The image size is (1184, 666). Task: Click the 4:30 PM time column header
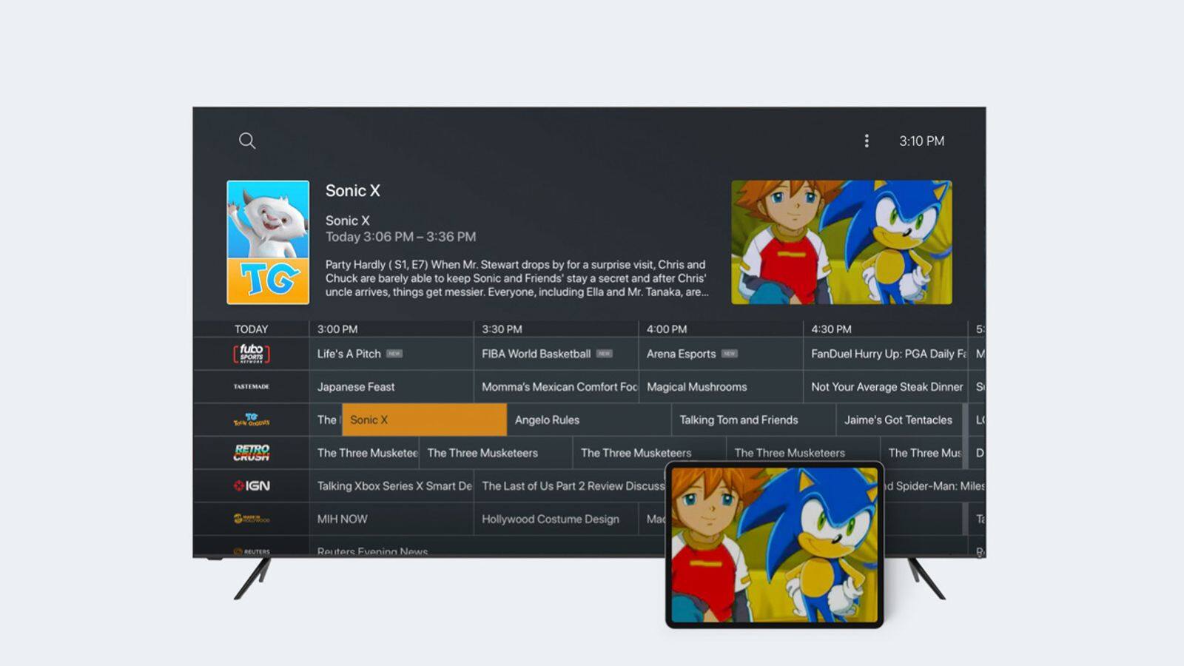831,329
